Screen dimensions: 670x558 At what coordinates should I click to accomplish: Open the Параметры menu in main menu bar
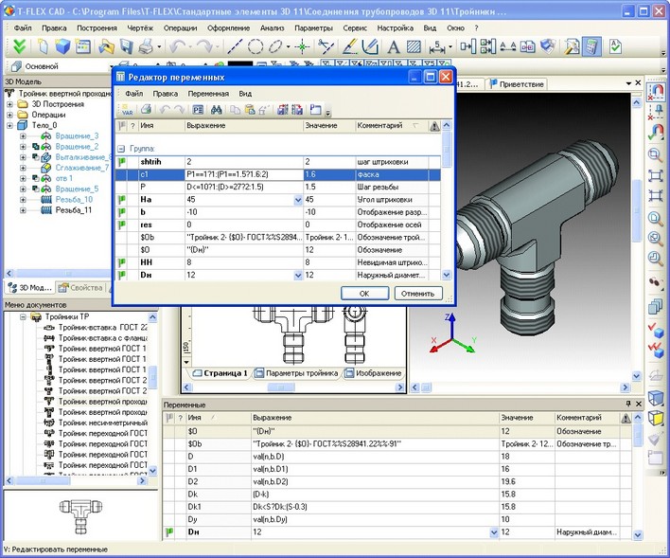point(313,27)
